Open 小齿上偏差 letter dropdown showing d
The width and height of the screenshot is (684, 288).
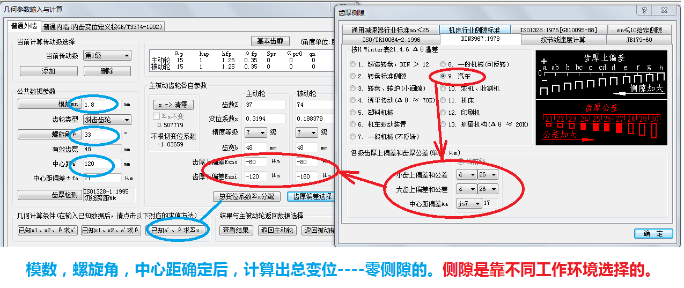click(466, 175)
